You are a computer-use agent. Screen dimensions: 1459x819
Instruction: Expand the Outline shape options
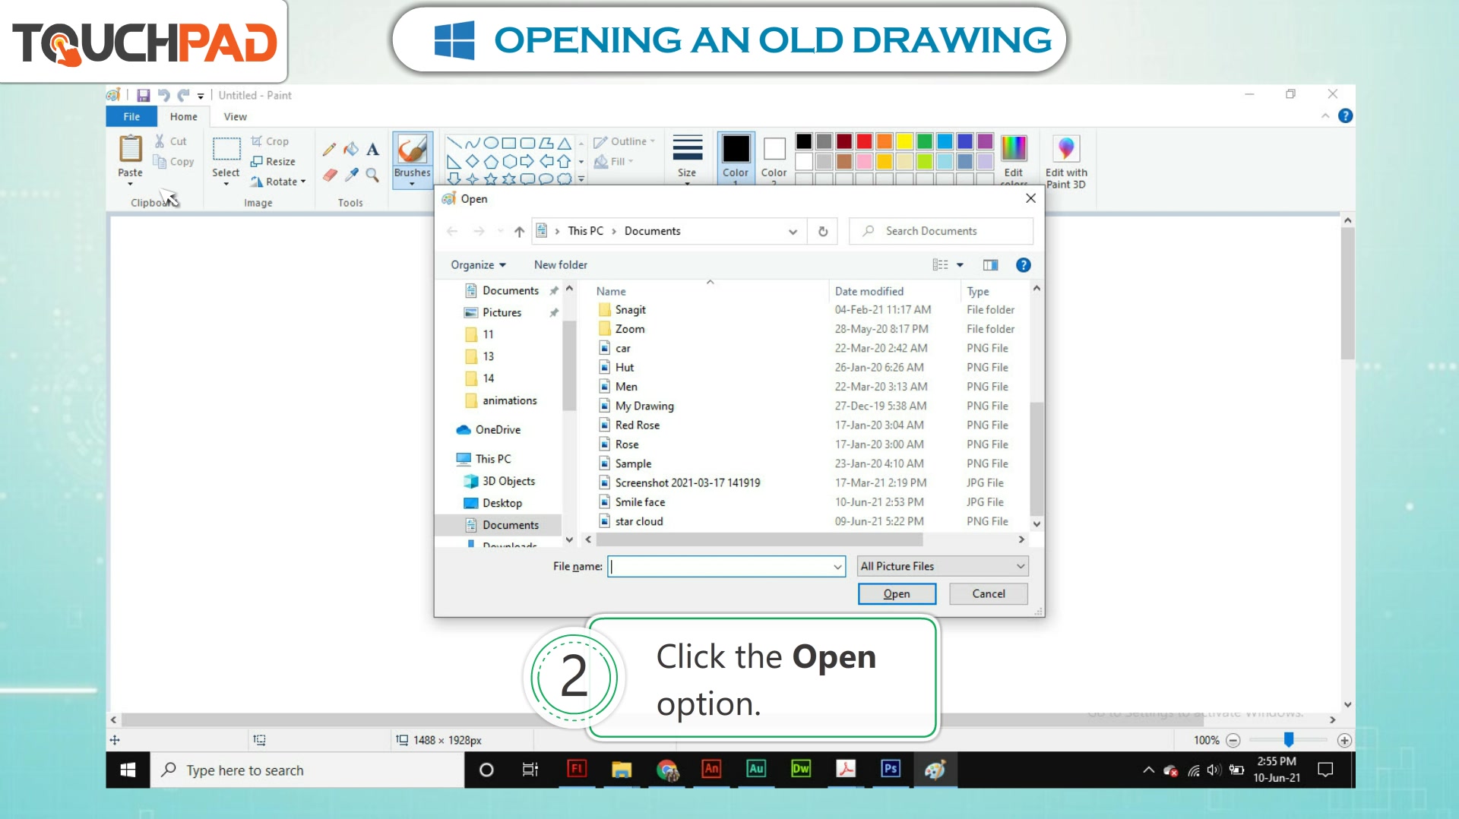(624, 141)
